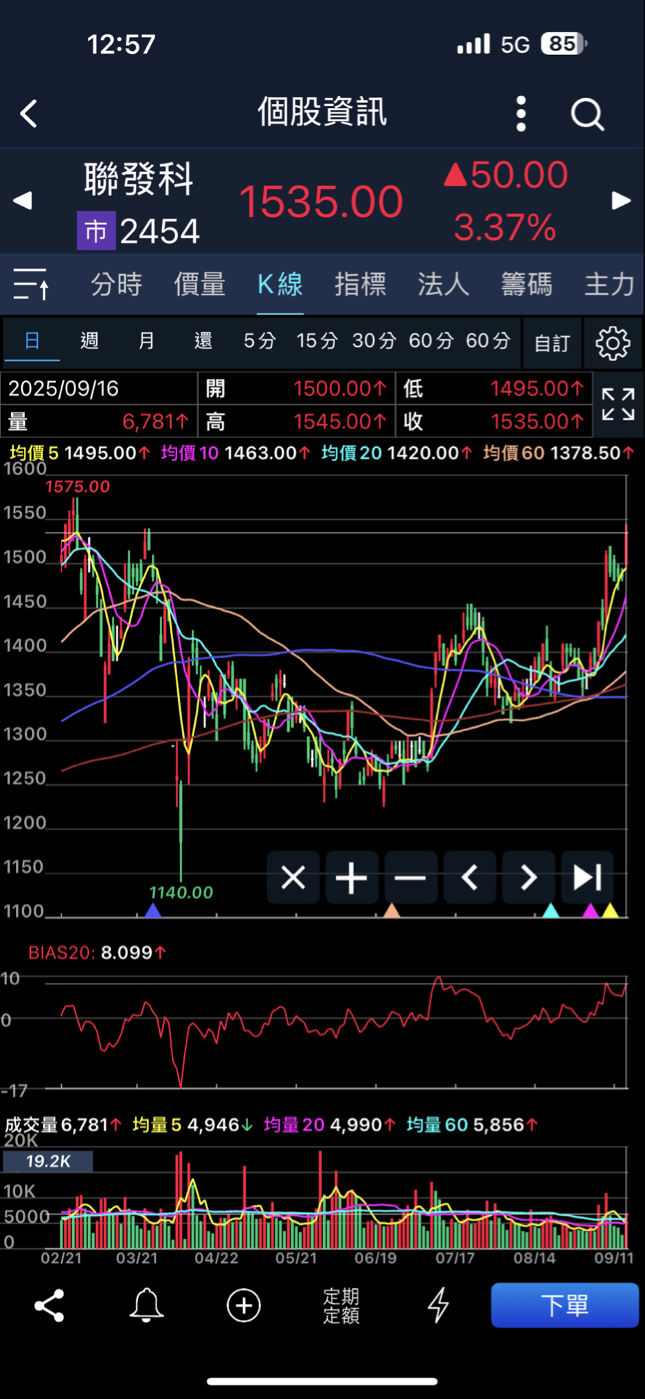645x1399 pixels.
Task: Tap the back arrow in header
Action: coord(29,113)
